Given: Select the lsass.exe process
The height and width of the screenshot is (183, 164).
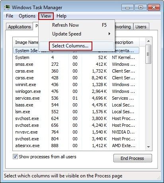Looking at the screenshot, I should click(x=76, y=105).
